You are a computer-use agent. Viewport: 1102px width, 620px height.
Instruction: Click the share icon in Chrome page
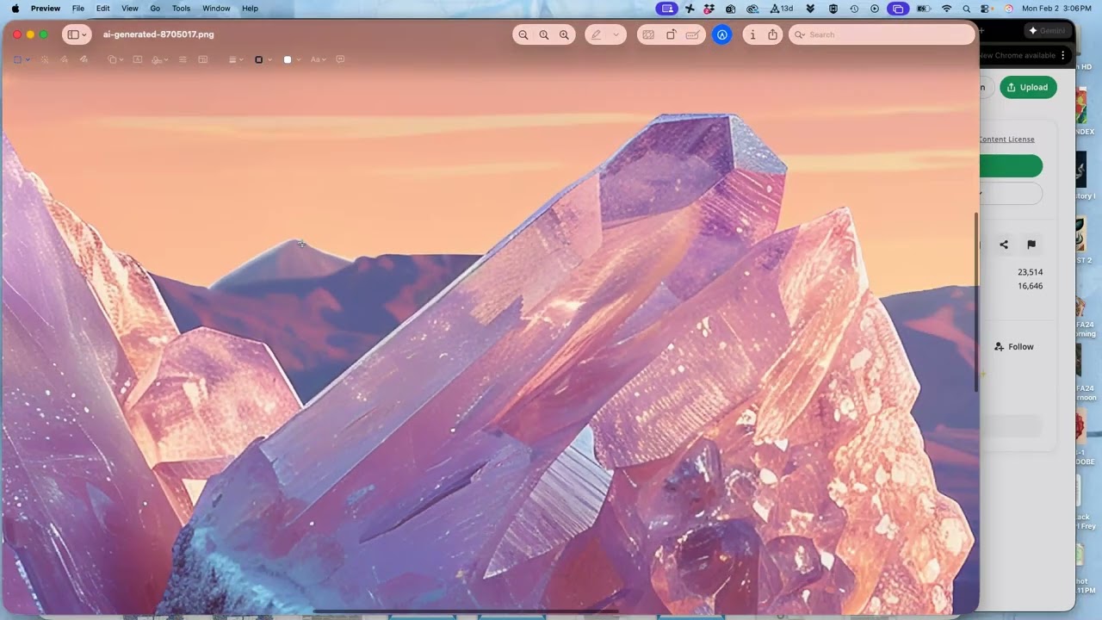click(1004, 245)
